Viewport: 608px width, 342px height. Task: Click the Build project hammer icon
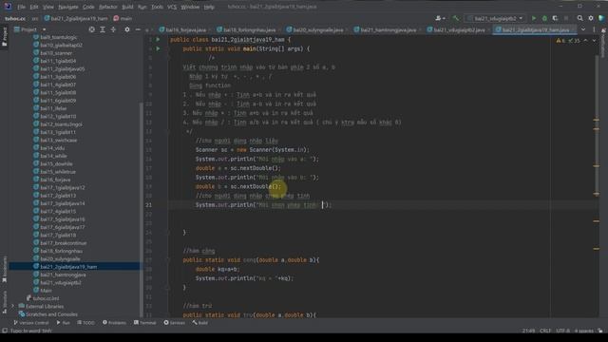pyautogui.click(x=456, y=18)
